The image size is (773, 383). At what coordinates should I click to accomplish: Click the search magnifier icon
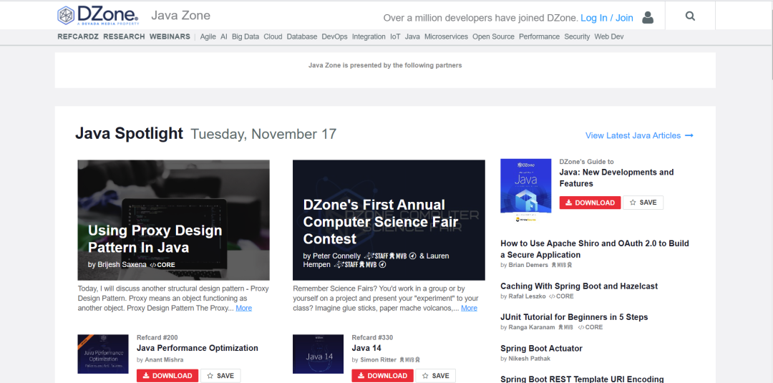point(690,16)
